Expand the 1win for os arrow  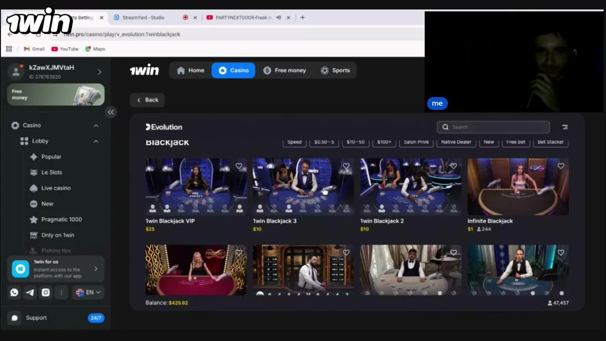point(96,269)
